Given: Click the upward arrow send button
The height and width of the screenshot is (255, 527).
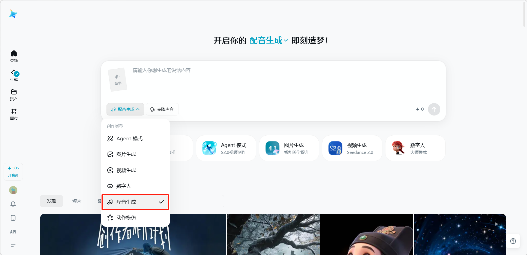Looking at the screenshot, I should click(434, 109).
